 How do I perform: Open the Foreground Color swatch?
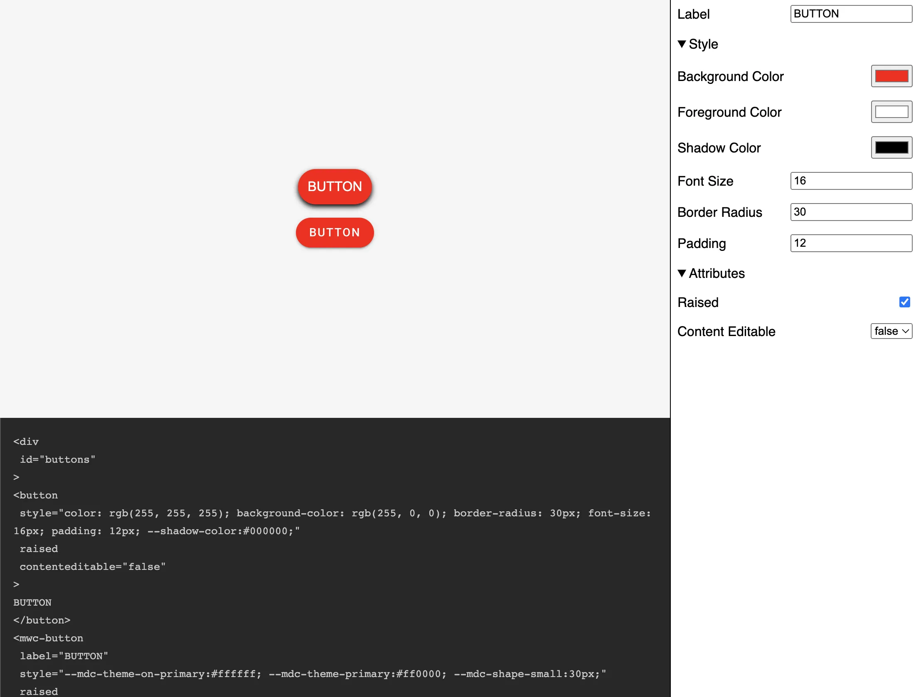coord(891,112)
